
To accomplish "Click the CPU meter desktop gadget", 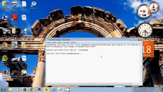I will tap(144, 11).
